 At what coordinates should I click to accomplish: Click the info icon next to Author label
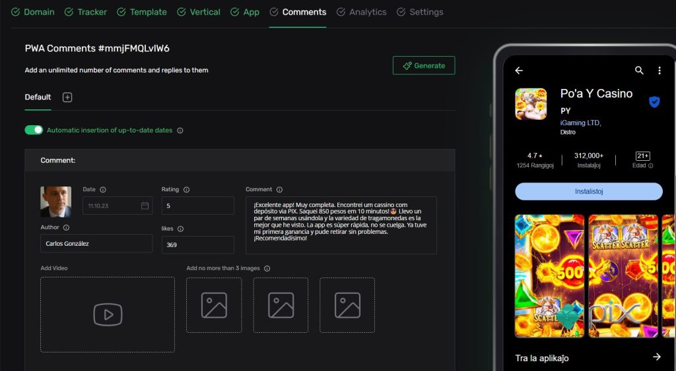pyautogui.click(x=65, y=227)
